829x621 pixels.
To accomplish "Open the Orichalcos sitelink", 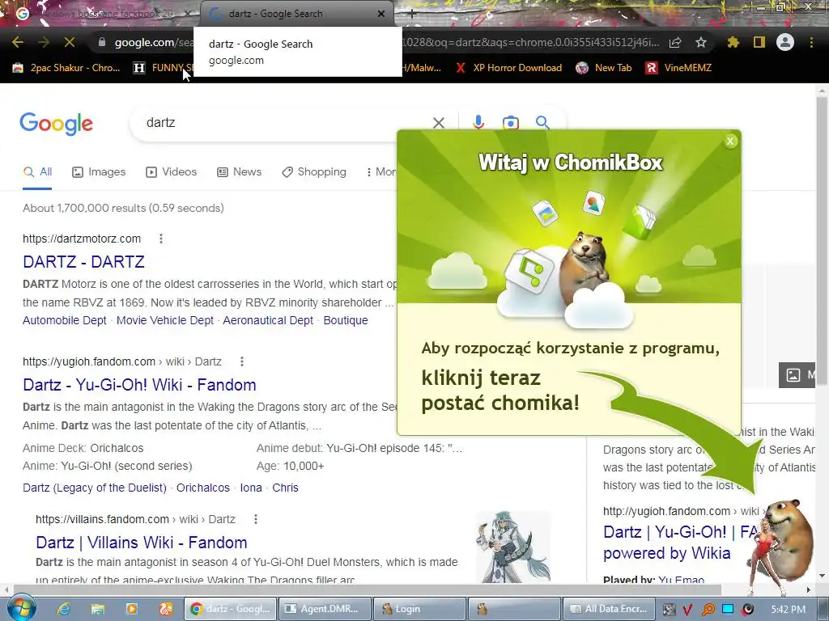I will (x=203, y=488).
